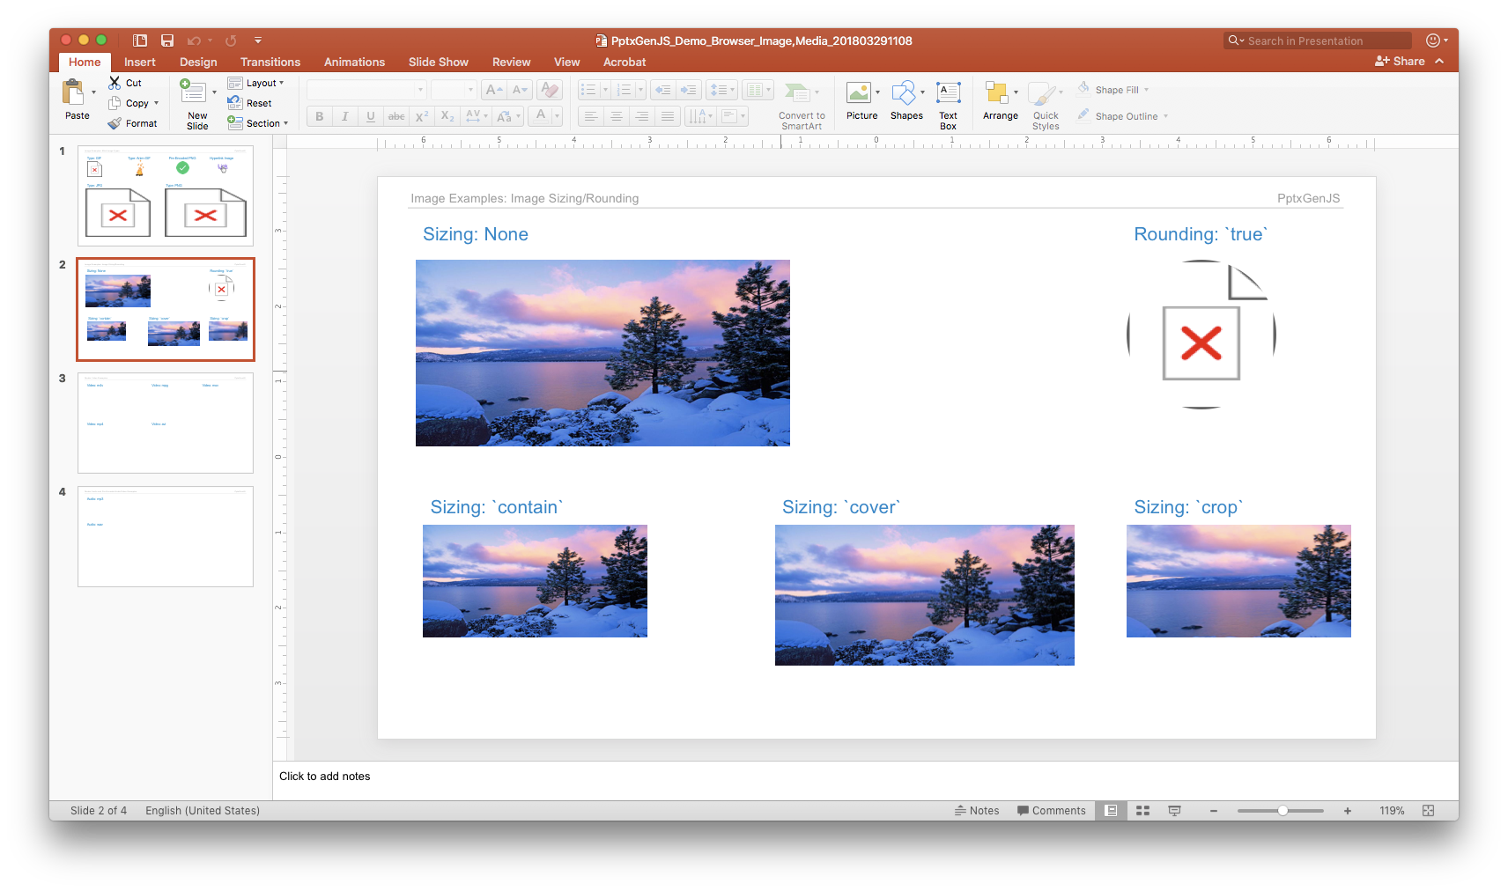Switch to the Transitions tab
Image resolution: width=1508 pixels, height=891 pixels.
click(x=270, y=62)
